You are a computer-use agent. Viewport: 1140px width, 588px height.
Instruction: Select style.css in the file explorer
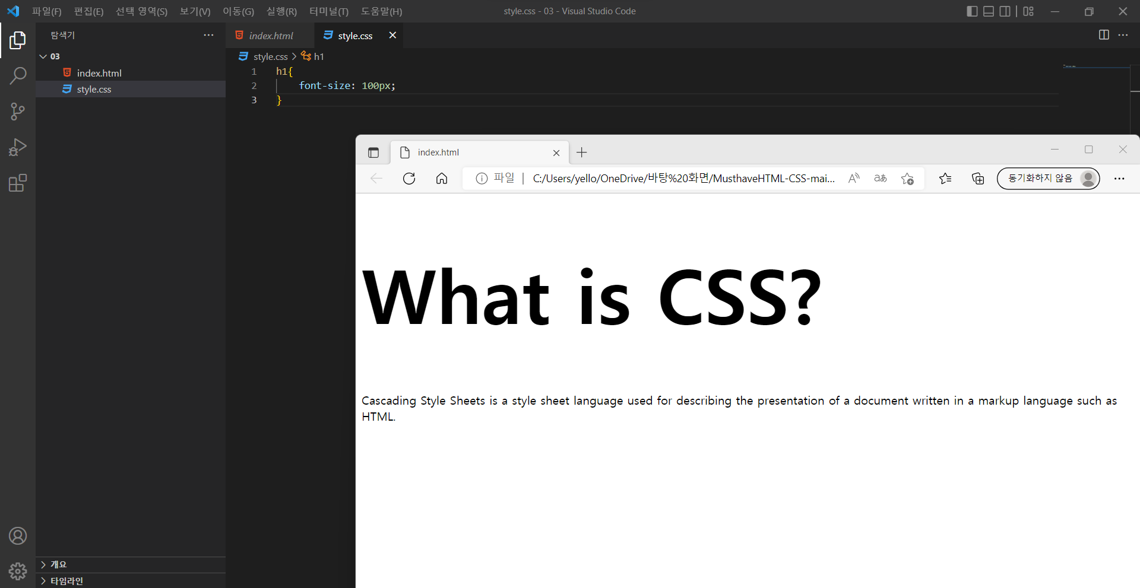(131, 89)
